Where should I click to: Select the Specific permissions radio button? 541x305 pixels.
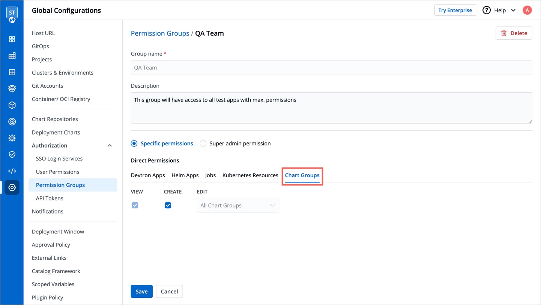pos(134,144)
